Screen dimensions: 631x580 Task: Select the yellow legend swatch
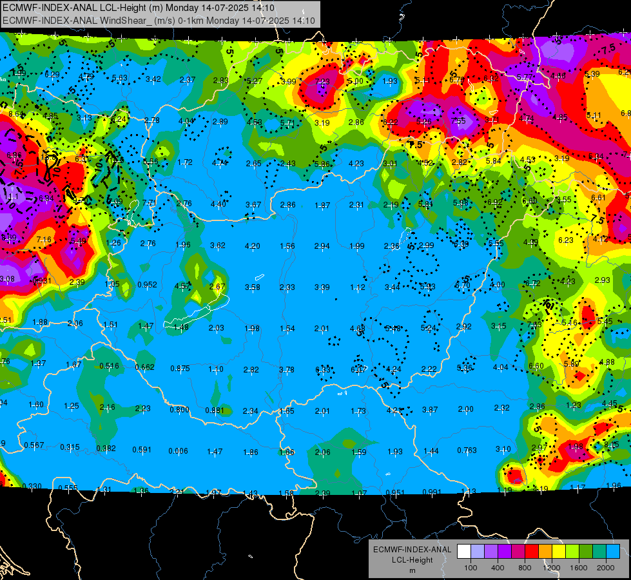click(559, 552)
